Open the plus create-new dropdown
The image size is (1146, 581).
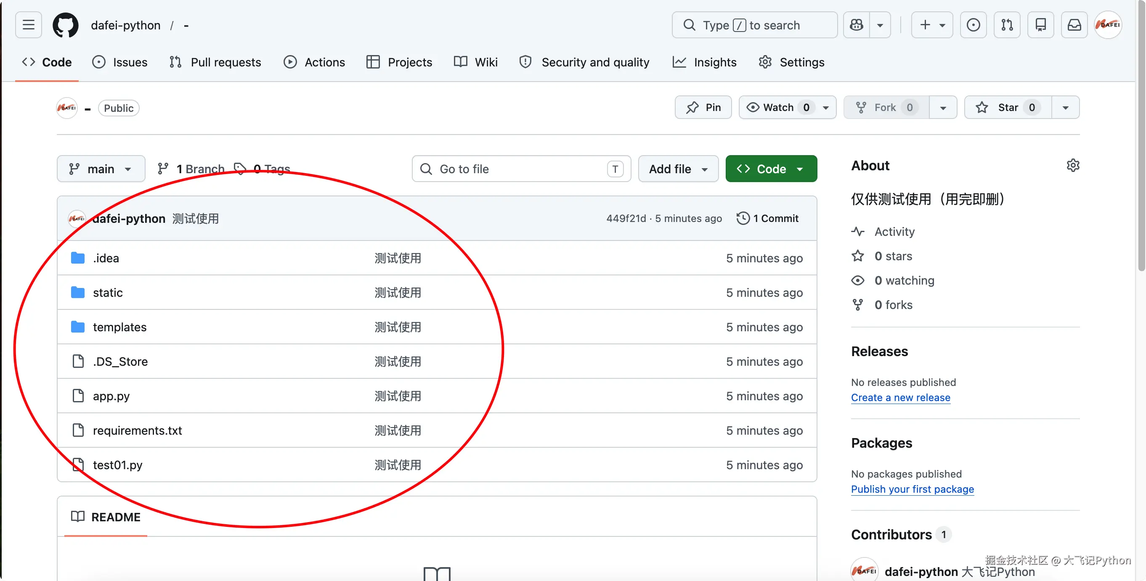coord(932,25)
